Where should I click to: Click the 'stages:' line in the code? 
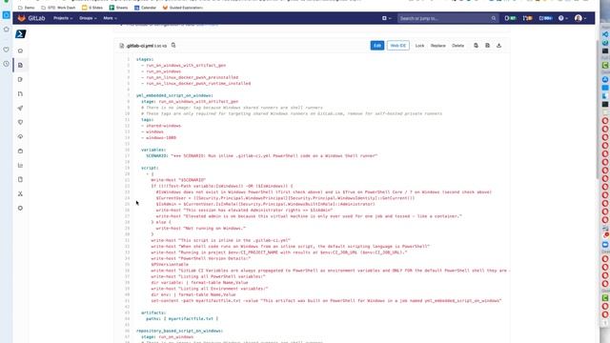click(145, 59)
